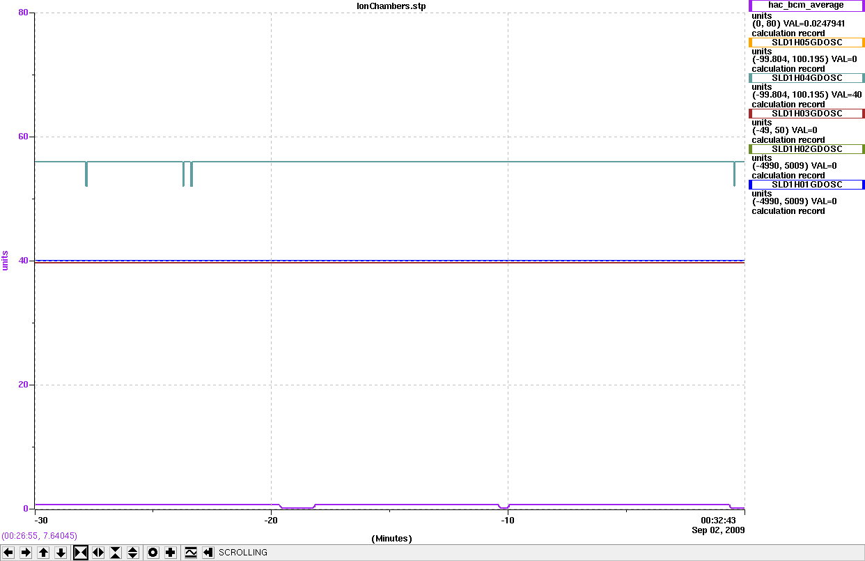Click the curve refresh graph icon
The image size is (865, 561).
point(191,553)
